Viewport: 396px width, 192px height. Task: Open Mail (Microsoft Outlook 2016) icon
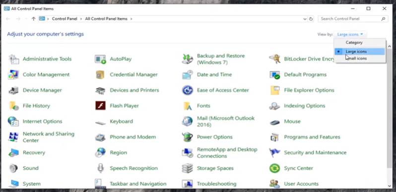pyautogui.click(x=188, y=121)
